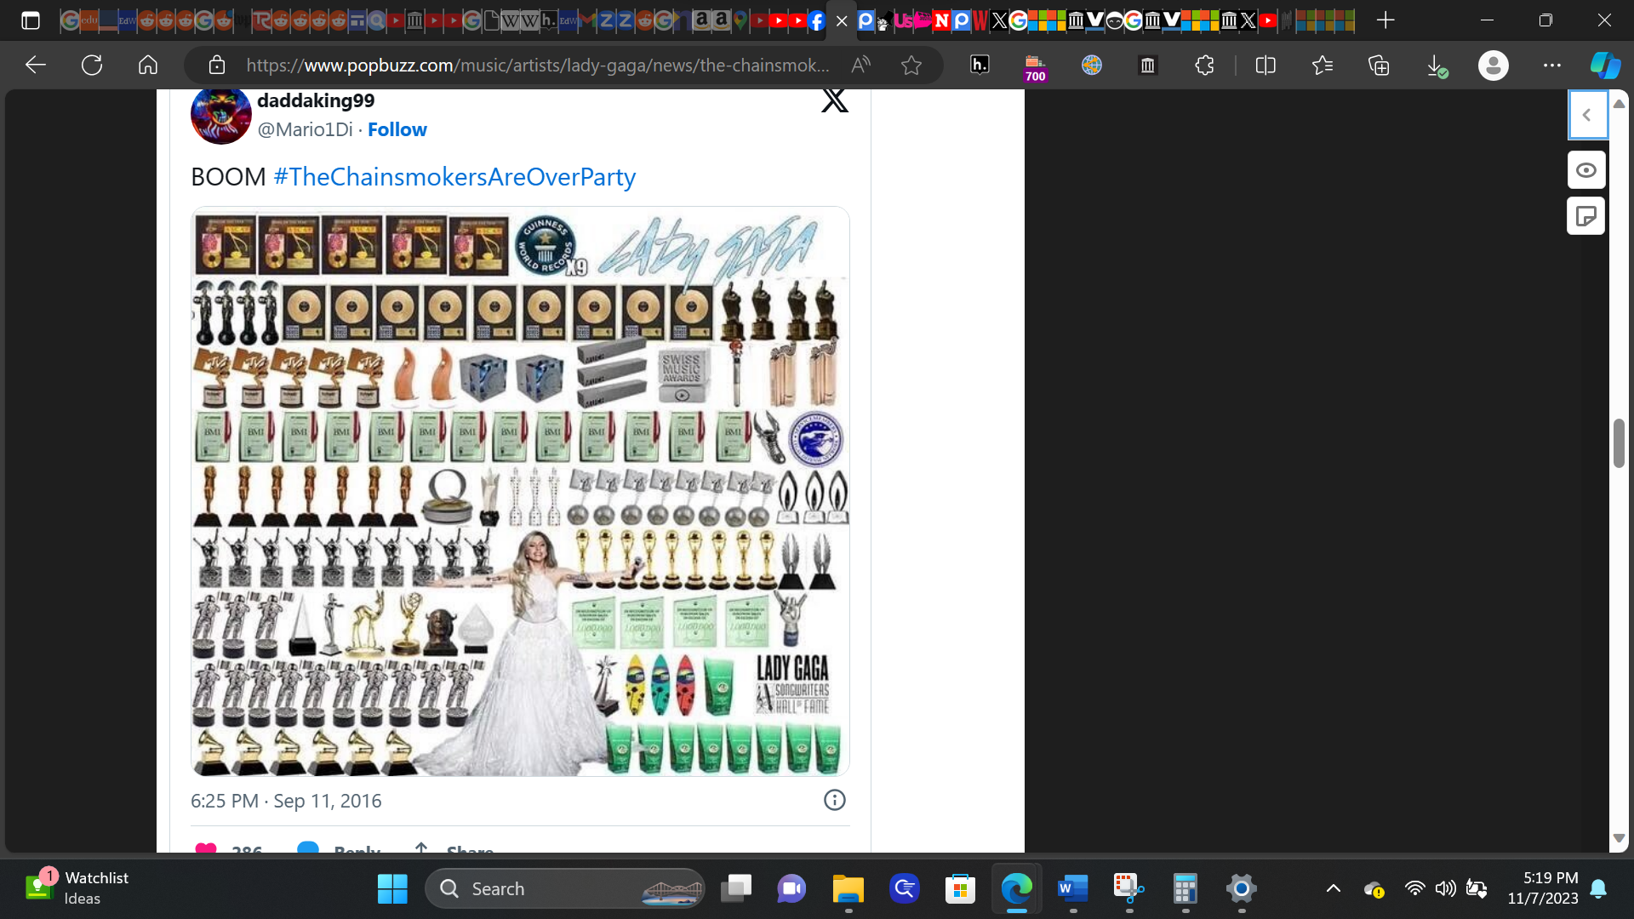Open the daddaking99 display name link
Viewport: 1634px width, 919px height.
coord(316,100)
